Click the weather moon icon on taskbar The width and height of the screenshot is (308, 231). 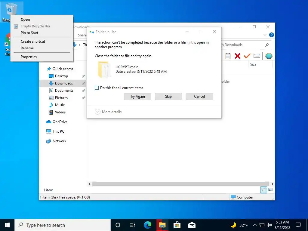[x=233, y=225]
